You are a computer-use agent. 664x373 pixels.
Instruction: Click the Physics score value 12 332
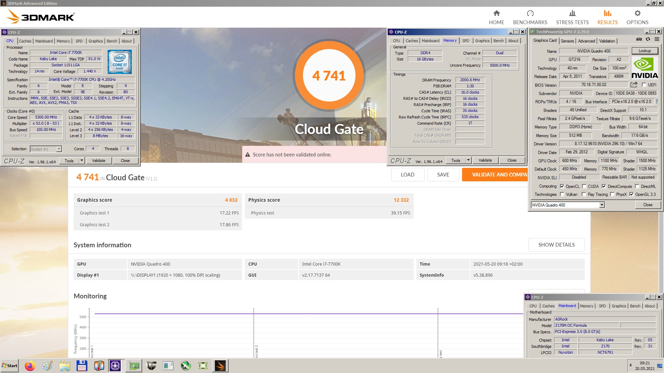point(401,200)
